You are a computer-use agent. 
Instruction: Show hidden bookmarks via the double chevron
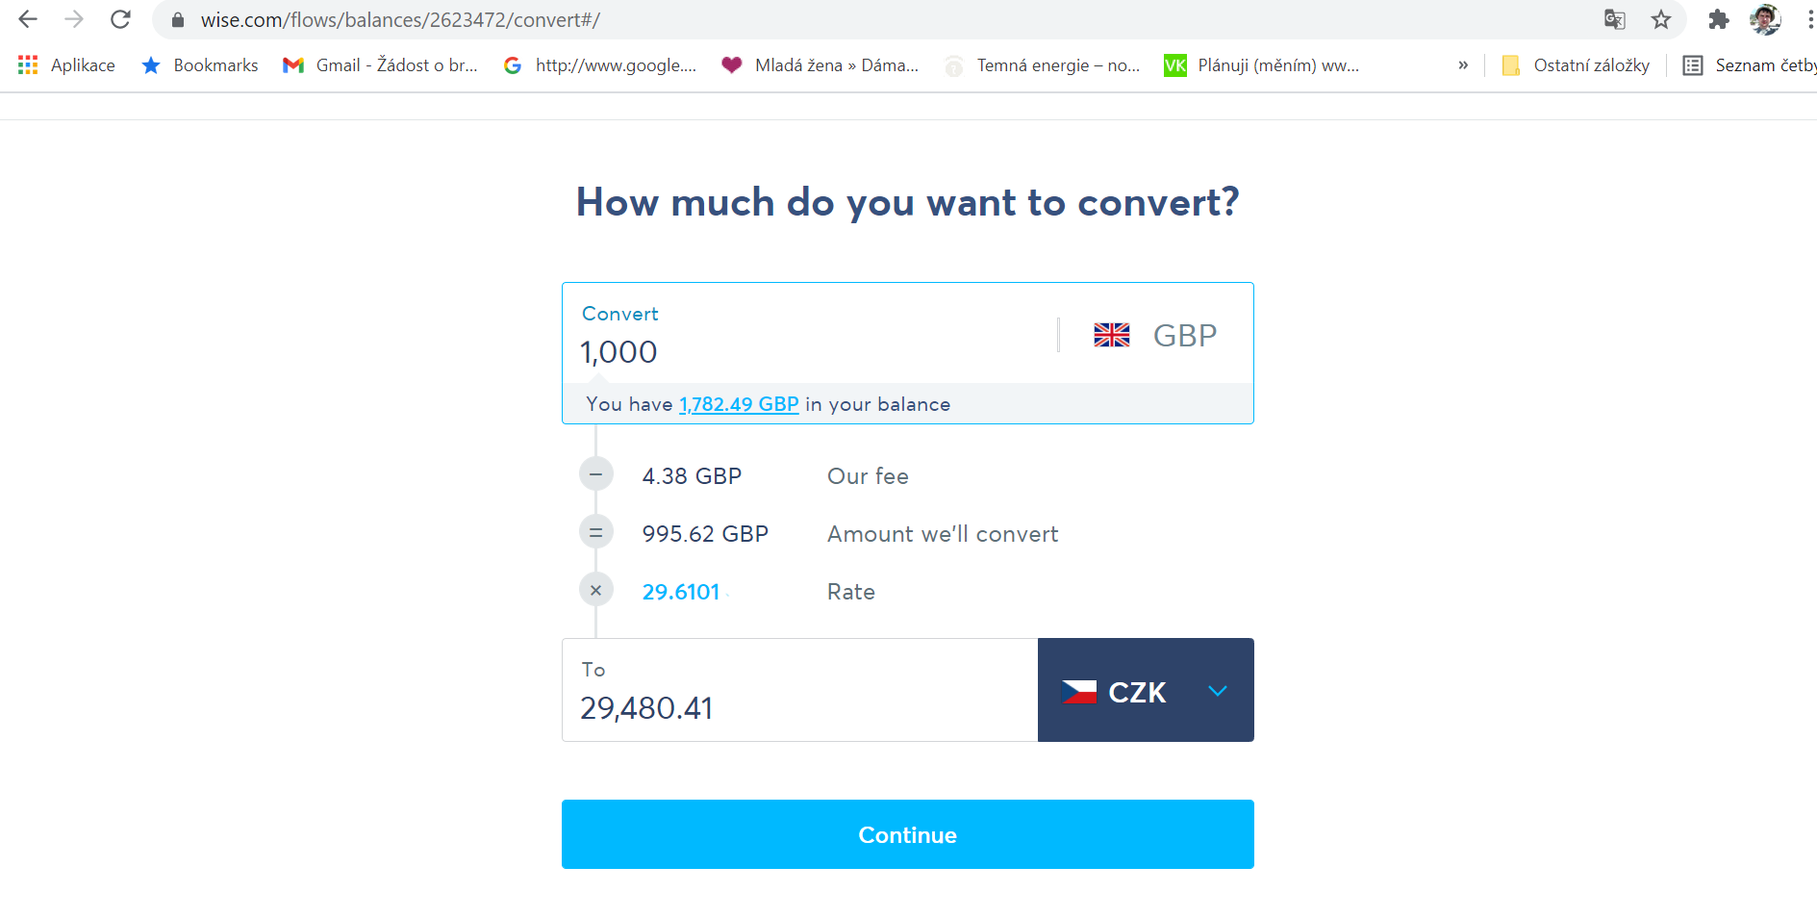[x=1463, y=65]
